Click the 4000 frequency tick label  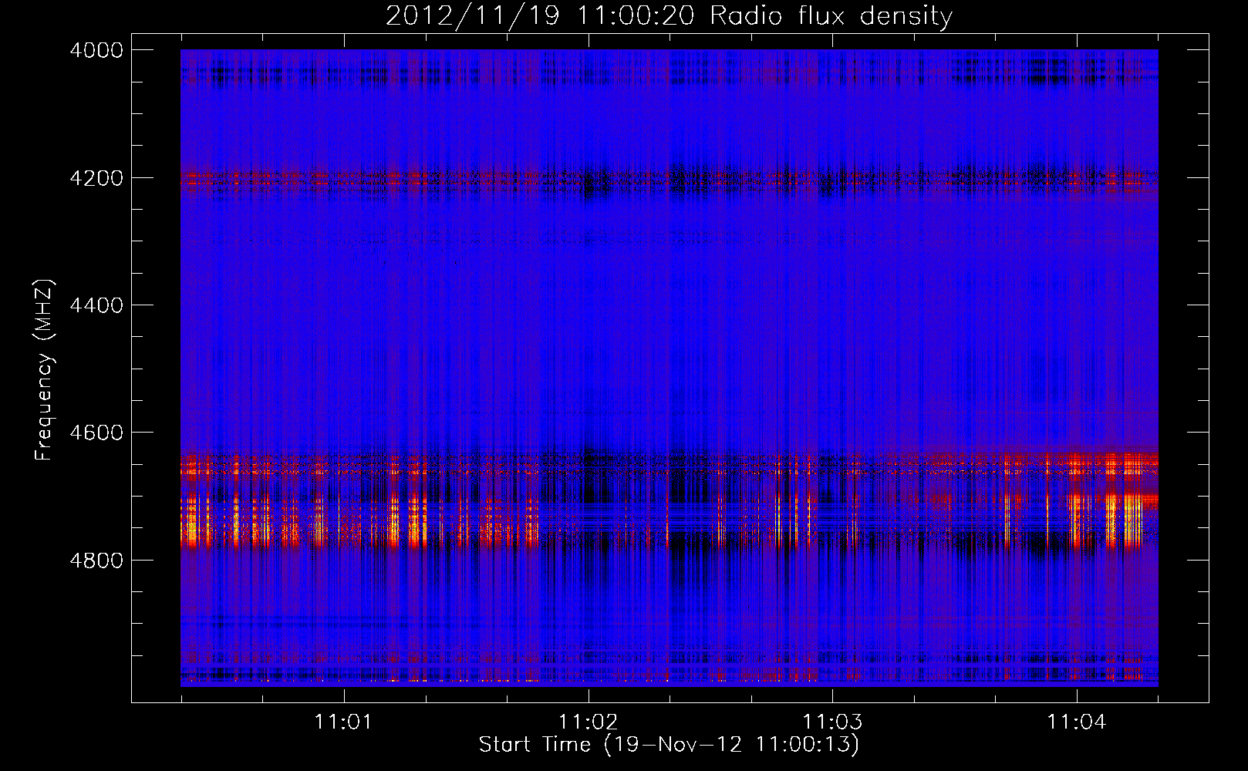tap(96, 50)
